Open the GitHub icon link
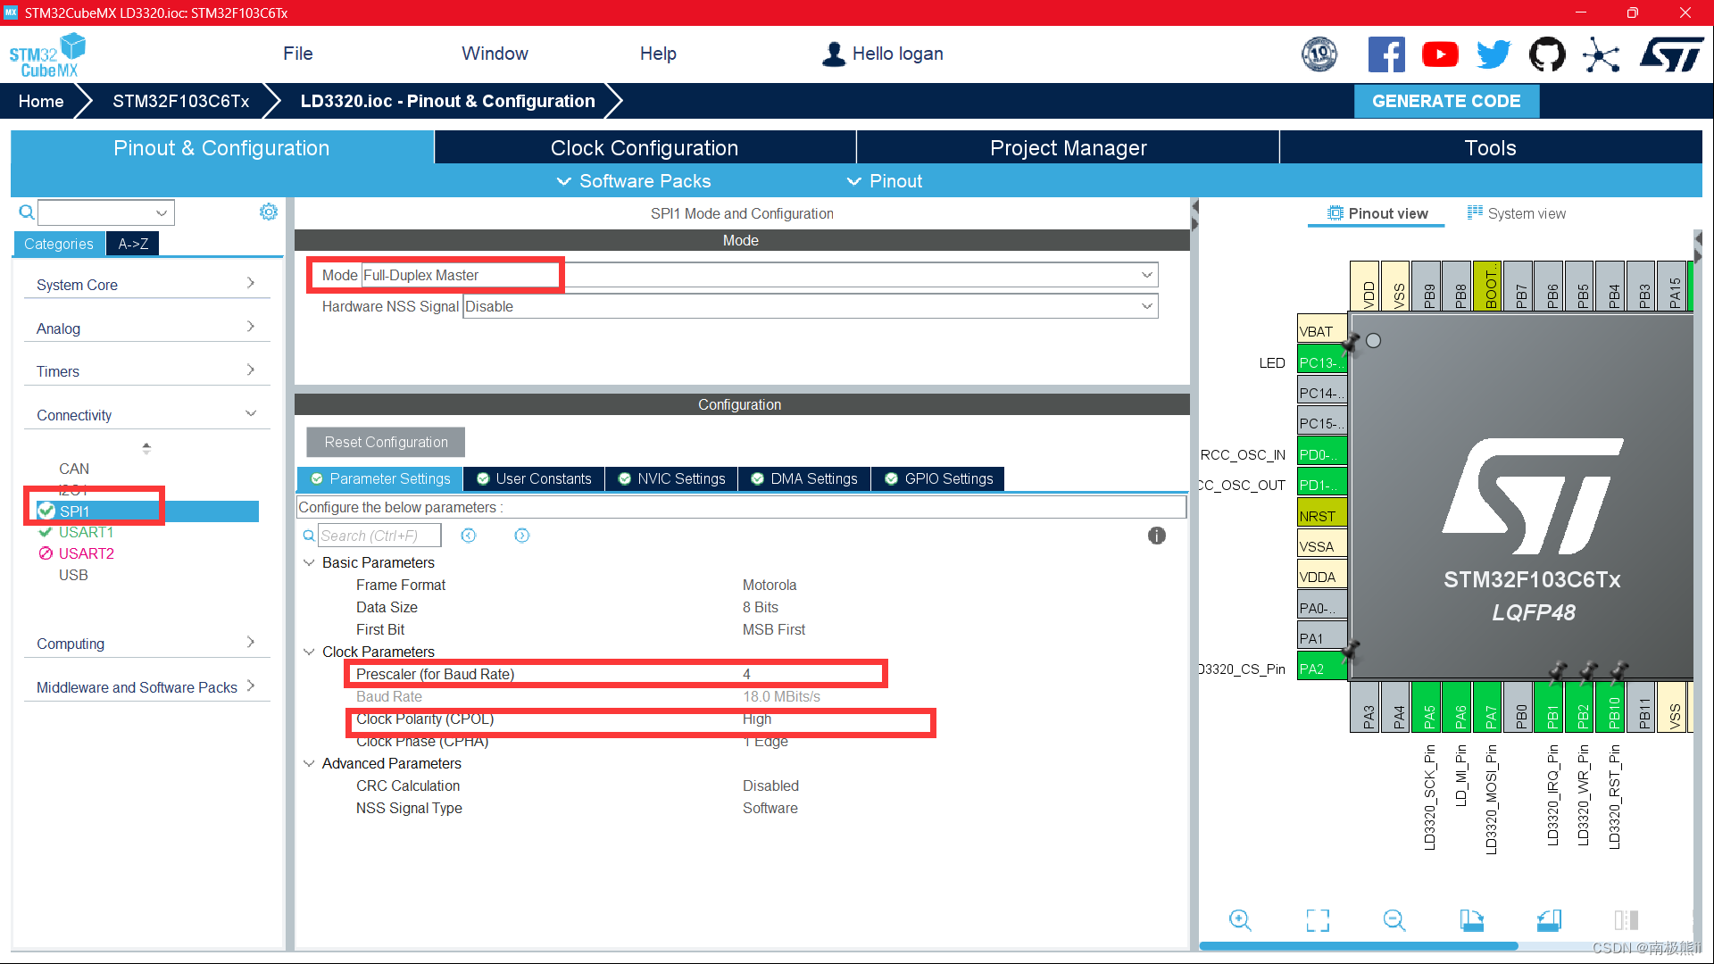 pos(1547,54)
